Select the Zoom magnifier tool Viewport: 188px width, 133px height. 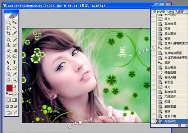point(14,80)
